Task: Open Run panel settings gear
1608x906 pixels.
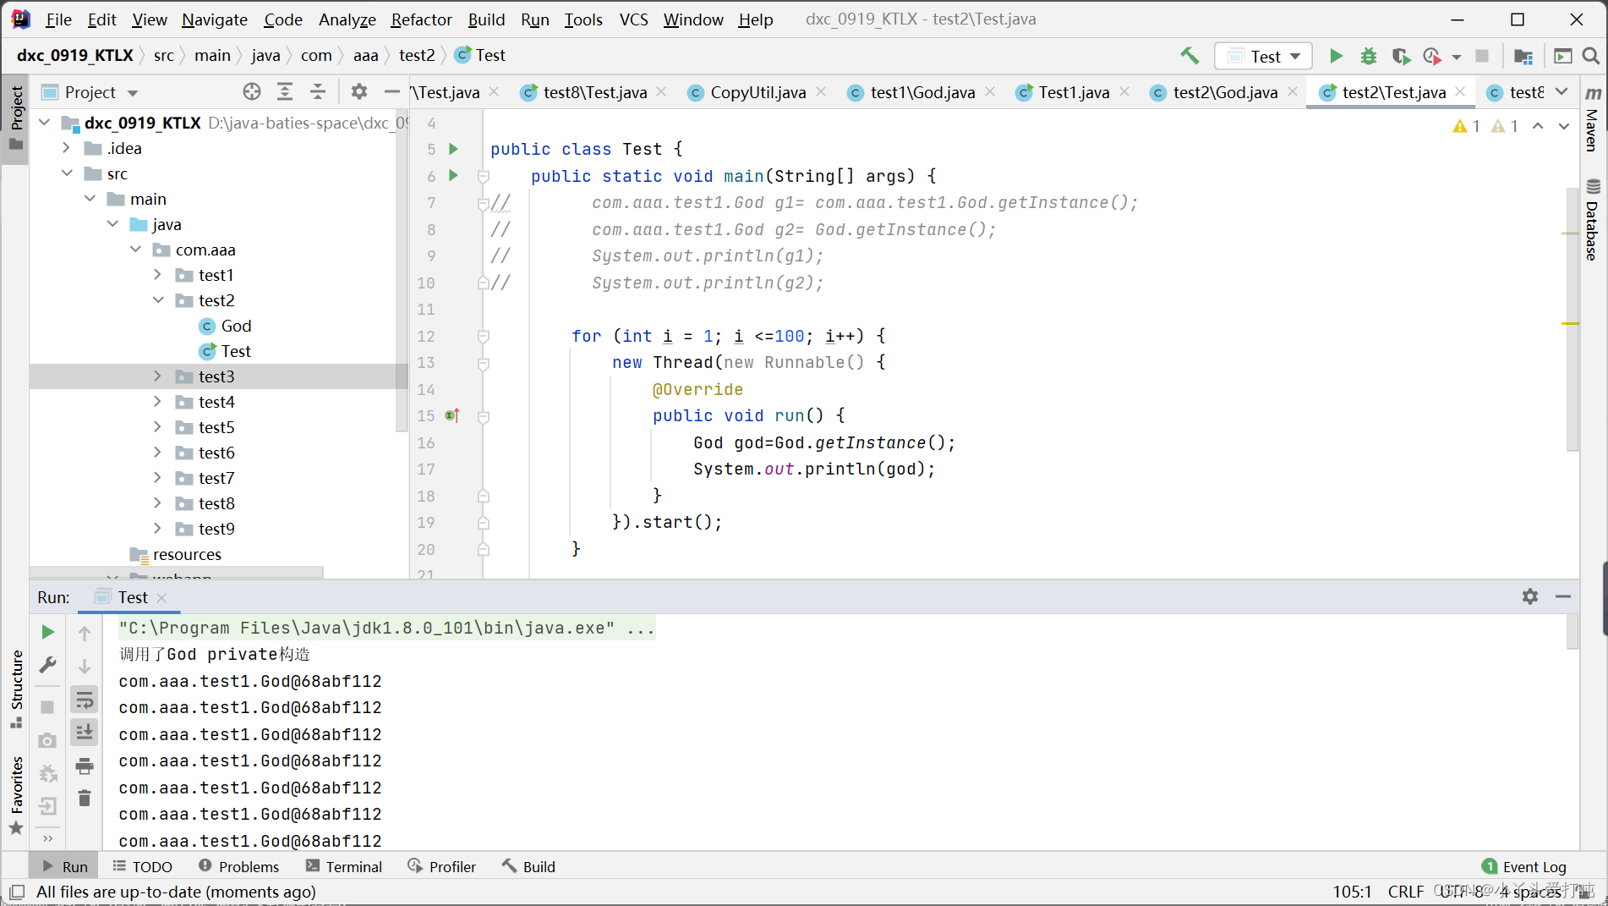Action: (x=1530, y=596)
